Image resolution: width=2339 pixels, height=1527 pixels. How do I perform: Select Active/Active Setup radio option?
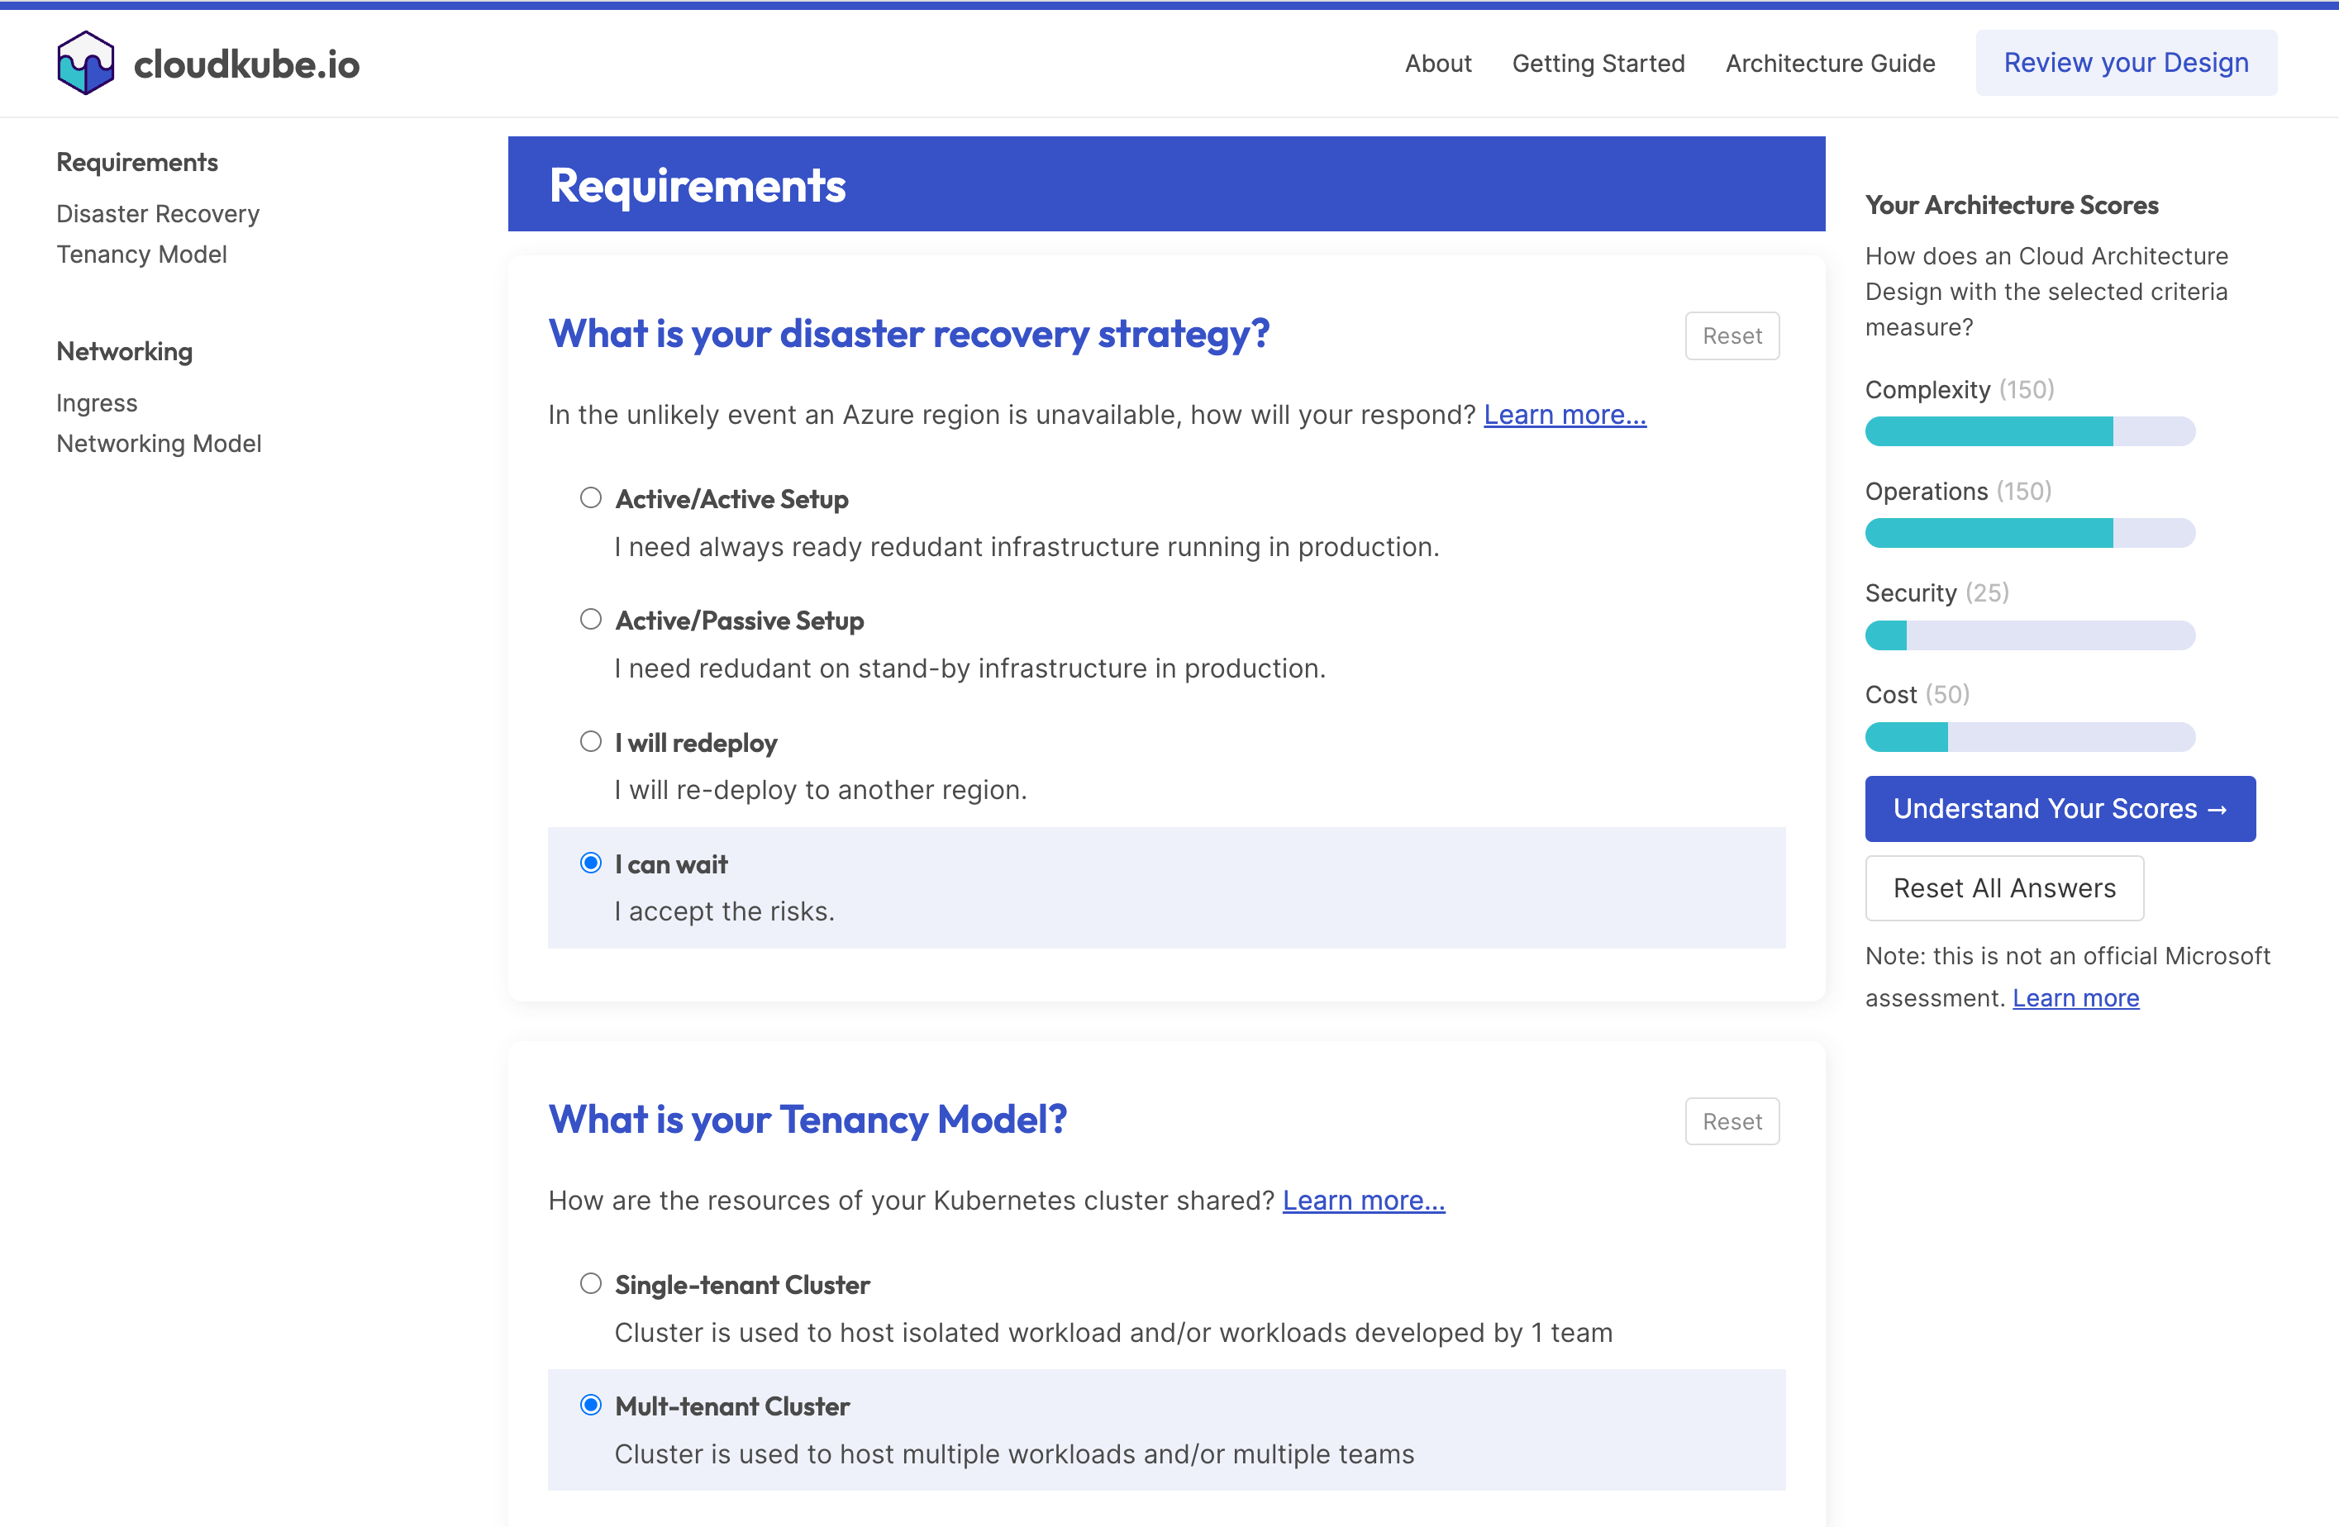click(591, 497)
